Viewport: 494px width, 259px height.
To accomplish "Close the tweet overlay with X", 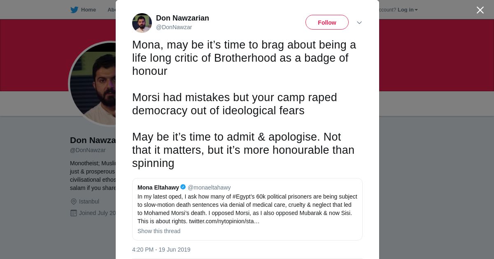I will (x=480, y=10).
